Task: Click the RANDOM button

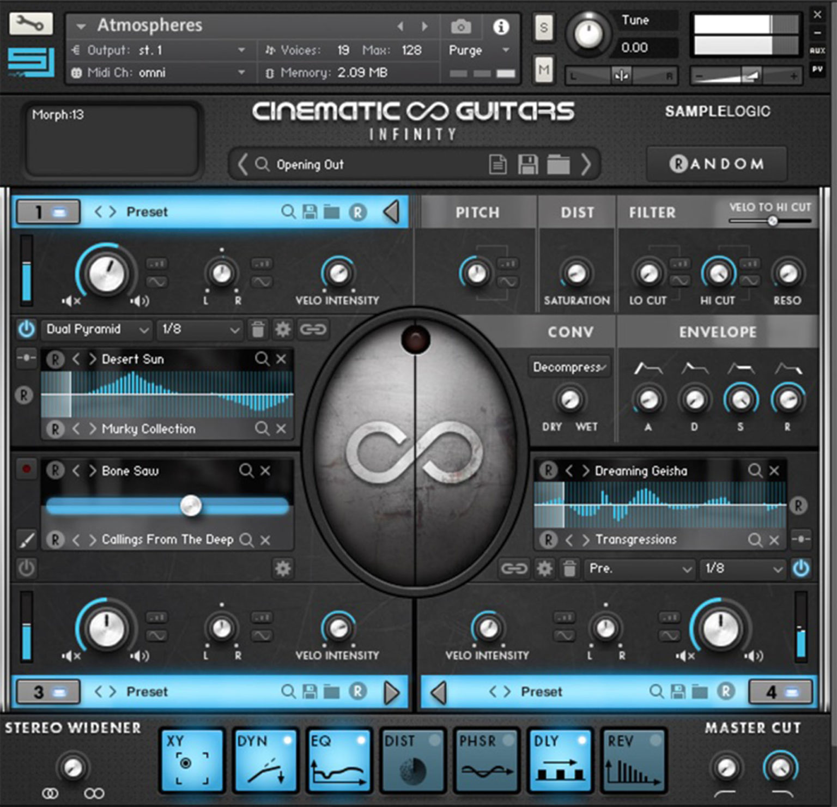Action: [716, 164]
